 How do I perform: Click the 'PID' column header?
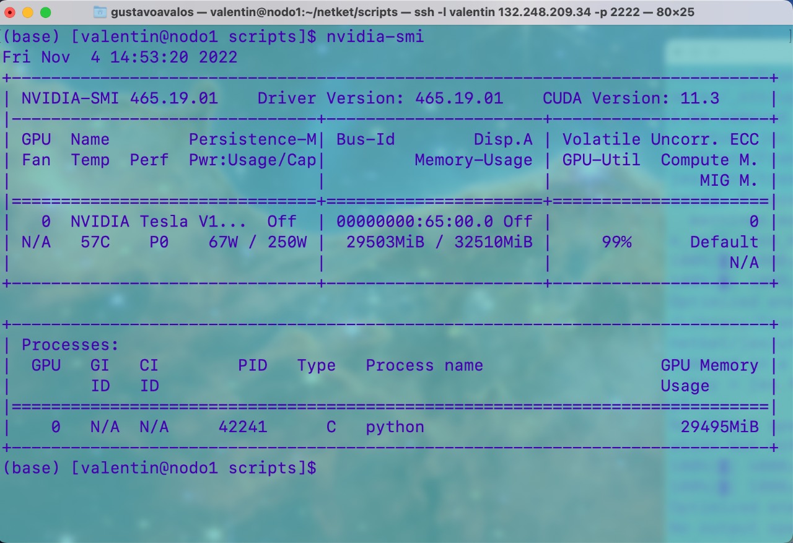click(x=253, y=365)
